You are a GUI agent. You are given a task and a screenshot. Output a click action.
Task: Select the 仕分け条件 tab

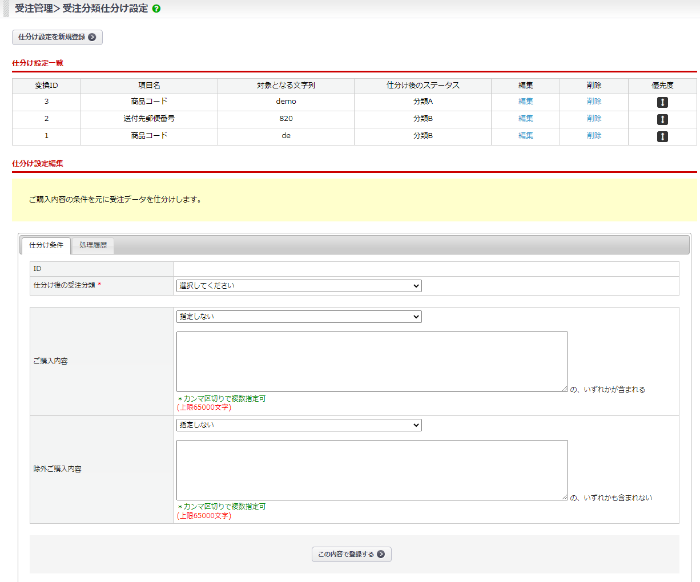point(46,245)
